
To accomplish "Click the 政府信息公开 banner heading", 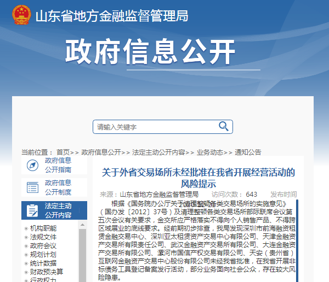I will [150, 51].
